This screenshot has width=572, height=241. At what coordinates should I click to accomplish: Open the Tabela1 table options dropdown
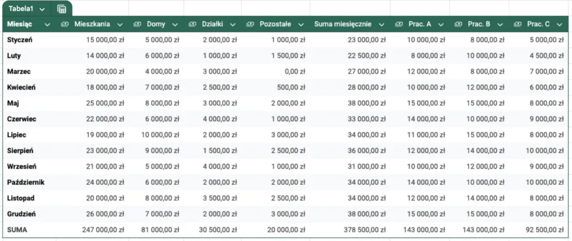[42, 9]
